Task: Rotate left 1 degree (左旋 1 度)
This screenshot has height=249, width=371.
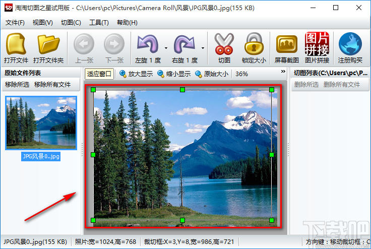Action: click(x=148, y=48)
